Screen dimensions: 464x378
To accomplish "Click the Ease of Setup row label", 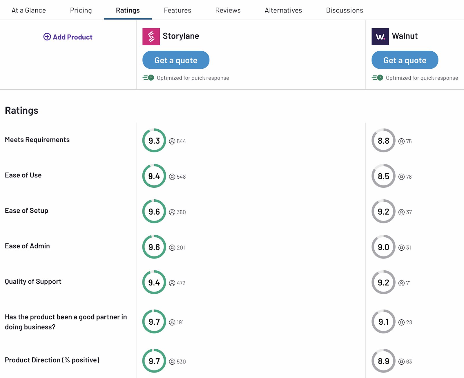I will [x=26, y=211].
